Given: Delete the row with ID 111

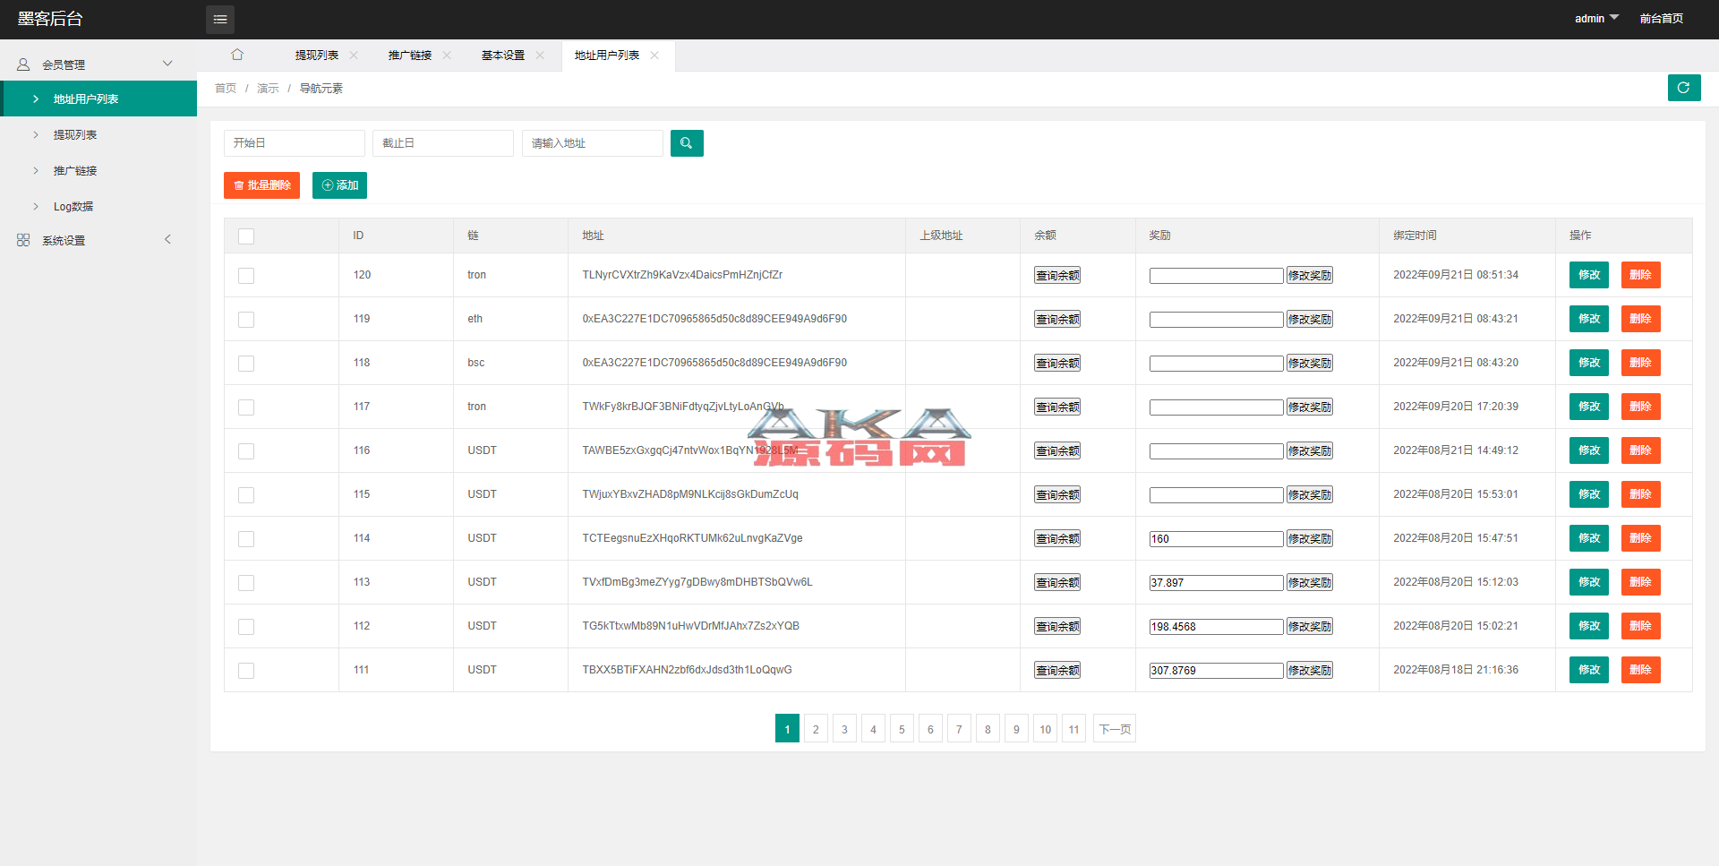Looking at the screenshot, I should coord(1640,670).
